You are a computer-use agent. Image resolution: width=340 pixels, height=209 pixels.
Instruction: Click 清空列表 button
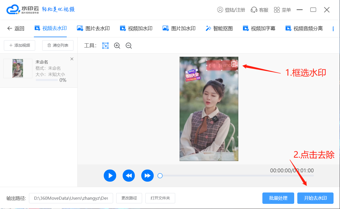pos(58,45)
